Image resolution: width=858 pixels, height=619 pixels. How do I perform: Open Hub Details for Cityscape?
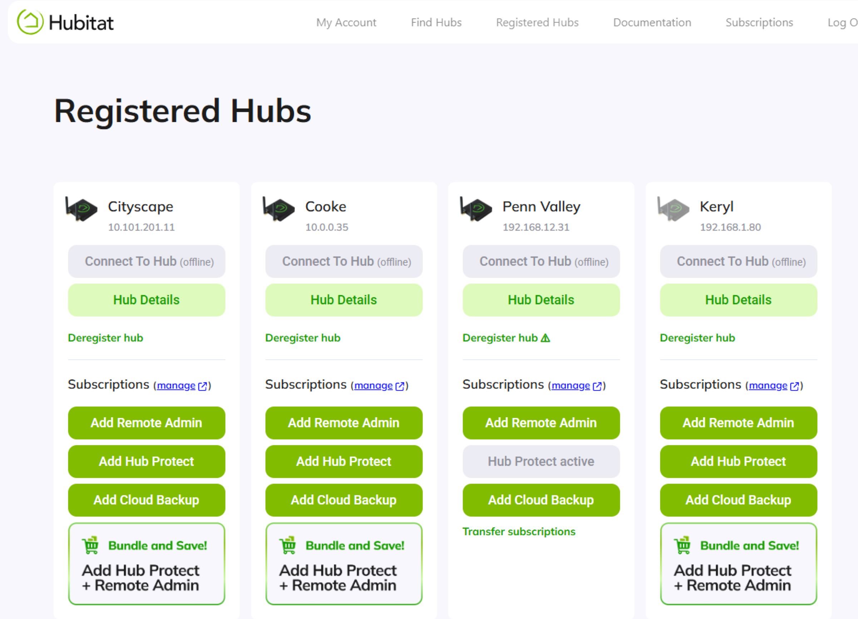click(146, 299)
